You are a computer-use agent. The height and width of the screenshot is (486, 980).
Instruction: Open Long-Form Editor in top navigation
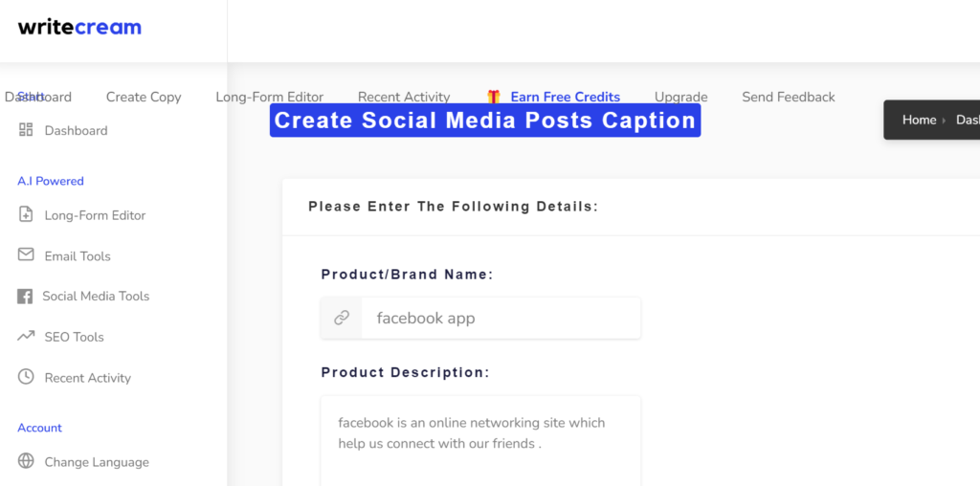[x=269, y=97]
